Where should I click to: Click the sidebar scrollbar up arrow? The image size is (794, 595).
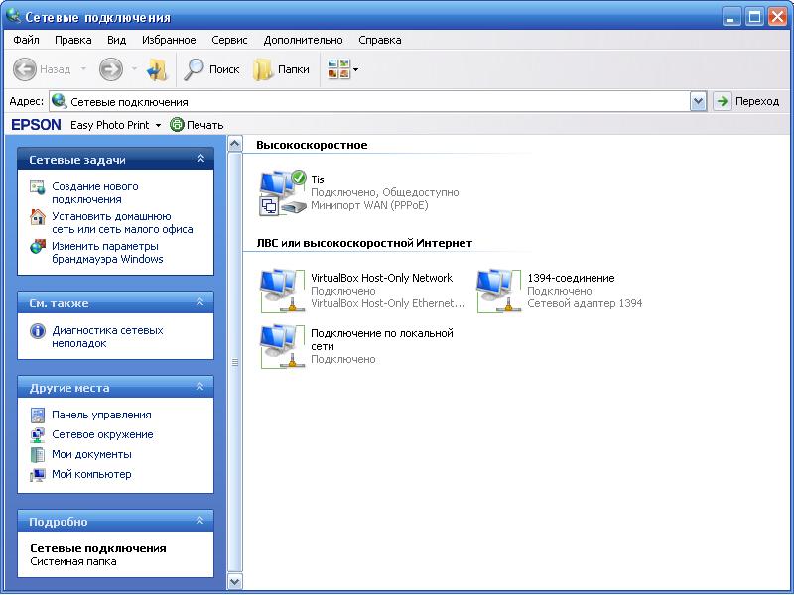[x=235, y=144]
